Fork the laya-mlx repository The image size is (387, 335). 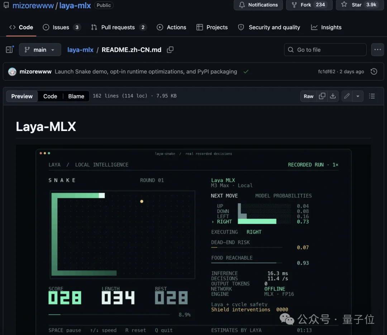point(309,5)
